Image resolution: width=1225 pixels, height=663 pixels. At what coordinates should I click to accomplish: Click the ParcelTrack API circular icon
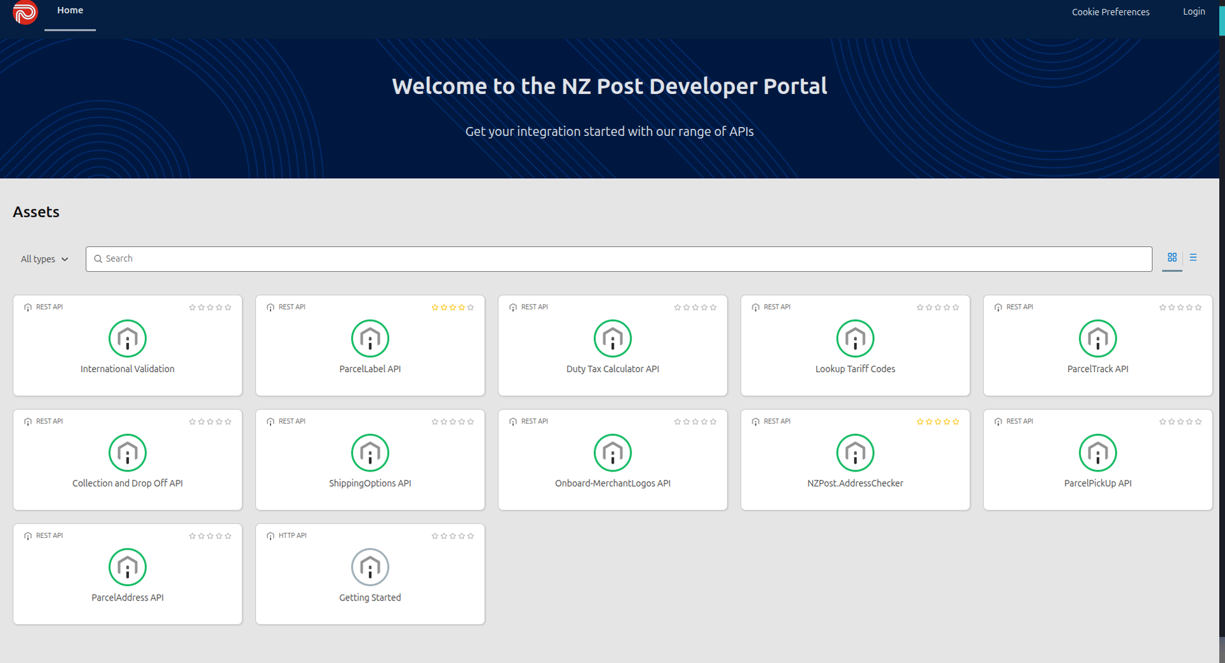point(1097,338)
